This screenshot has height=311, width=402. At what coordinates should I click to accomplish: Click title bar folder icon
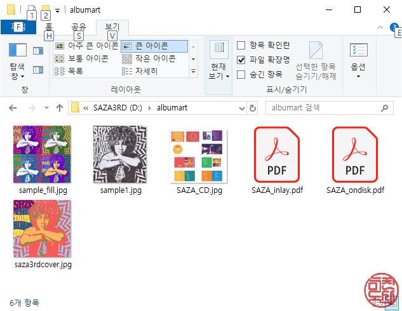[x=11, y=10]
